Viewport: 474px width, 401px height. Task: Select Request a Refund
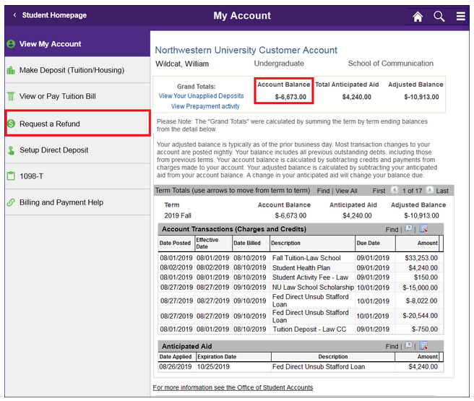[77, 124]
